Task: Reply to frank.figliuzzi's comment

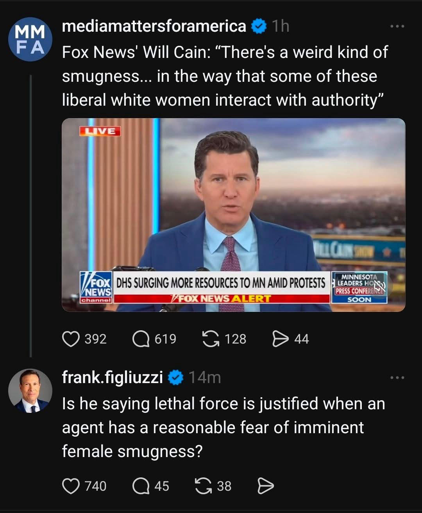Action: click(x=141, y=486)
